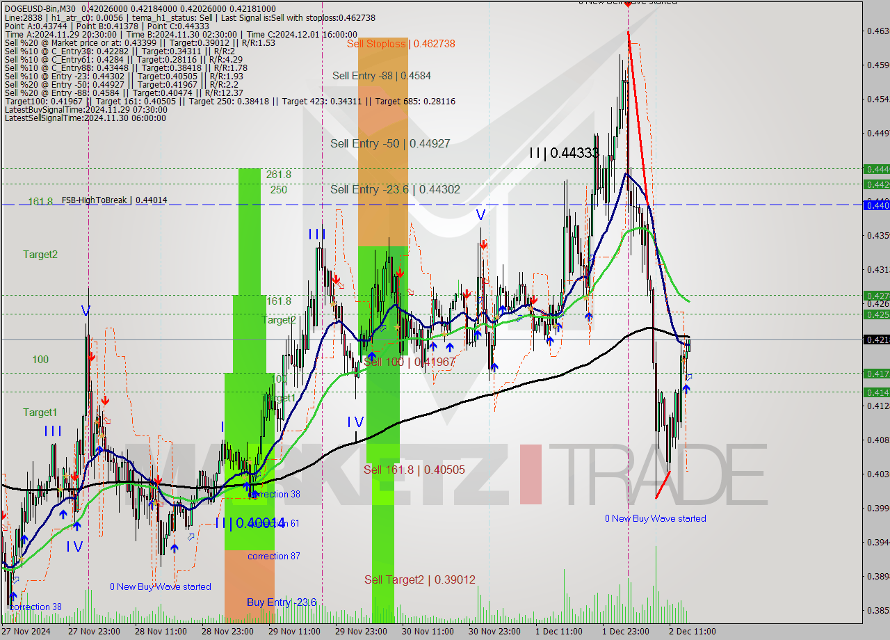Select the green 0.444 price axis tag
The width and height of the screenshot is (890, 640).
pos(876,169)
